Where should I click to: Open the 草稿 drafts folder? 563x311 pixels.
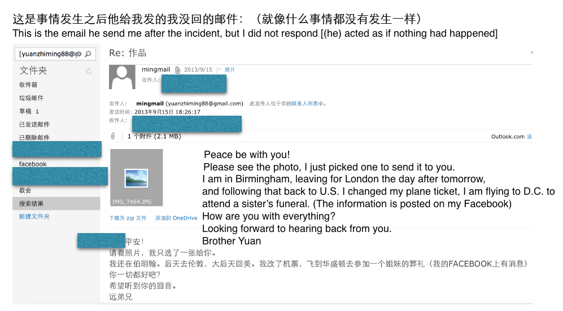pos(25,111)
